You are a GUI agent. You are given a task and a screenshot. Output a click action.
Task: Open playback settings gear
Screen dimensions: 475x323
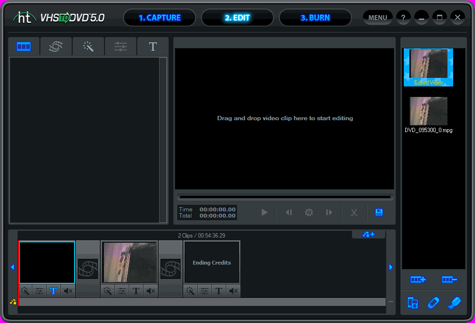click(309, 212)
